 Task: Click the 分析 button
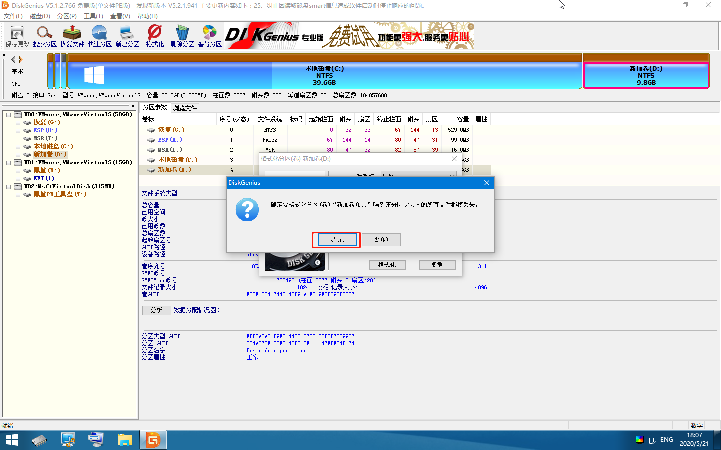click(x=156, y=310)
